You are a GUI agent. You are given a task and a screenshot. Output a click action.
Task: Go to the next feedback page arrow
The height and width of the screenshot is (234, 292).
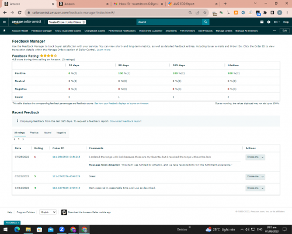click(23, 139)
